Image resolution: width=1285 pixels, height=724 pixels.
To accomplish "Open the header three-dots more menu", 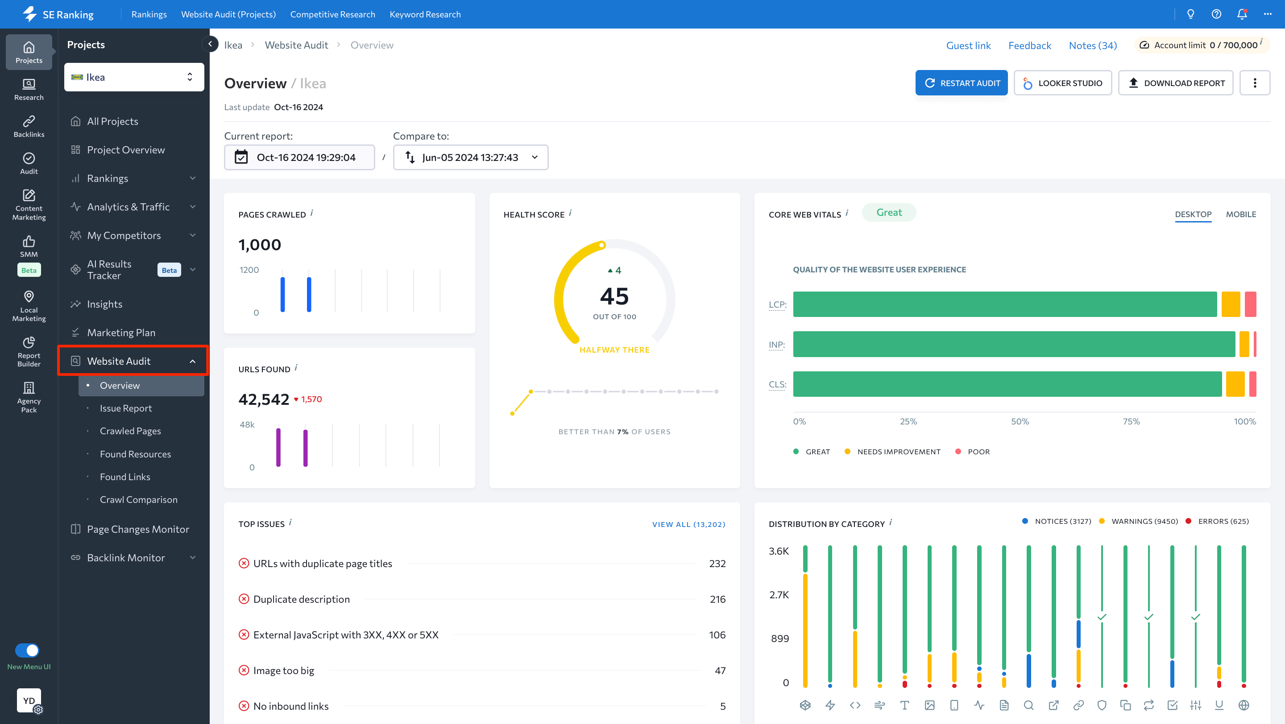I will 1268,14.
